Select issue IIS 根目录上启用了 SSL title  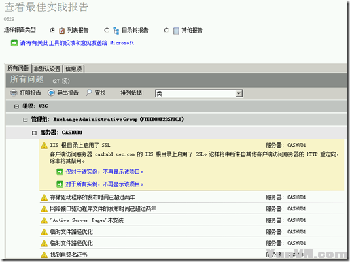point(80,146)
